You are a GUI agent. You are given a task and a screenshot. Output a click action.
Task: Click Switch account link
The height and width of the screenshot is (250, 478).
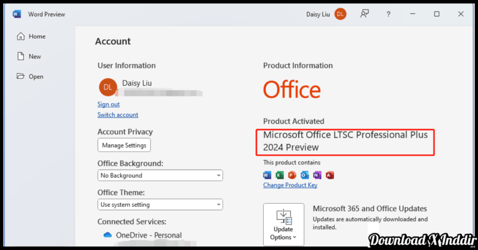pos(118,115)
